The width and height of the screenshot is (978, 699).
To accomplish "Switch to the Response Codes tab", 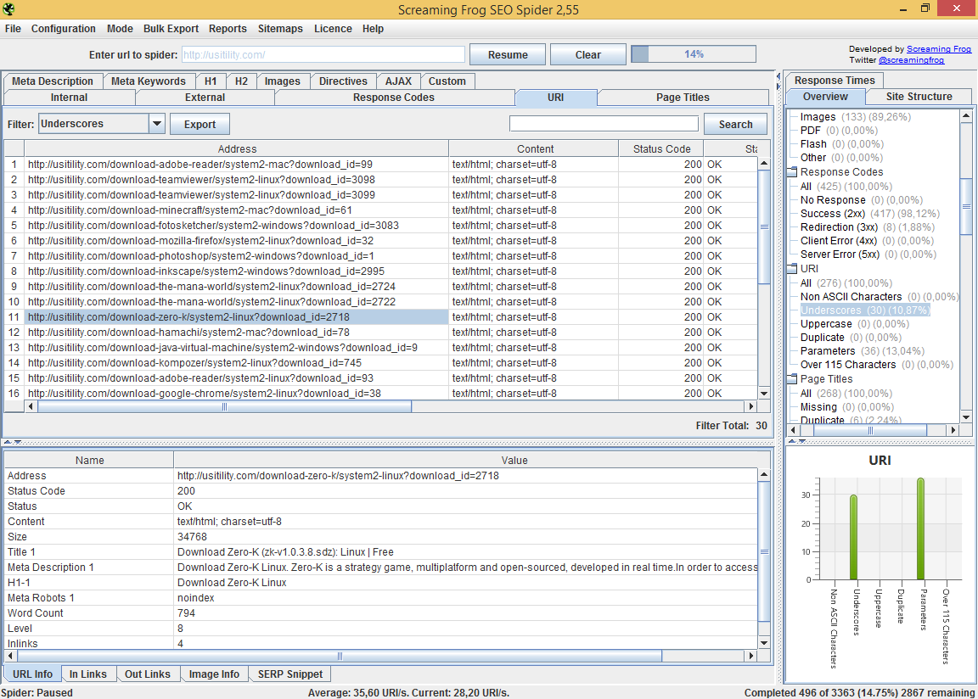I will [394, 98].
